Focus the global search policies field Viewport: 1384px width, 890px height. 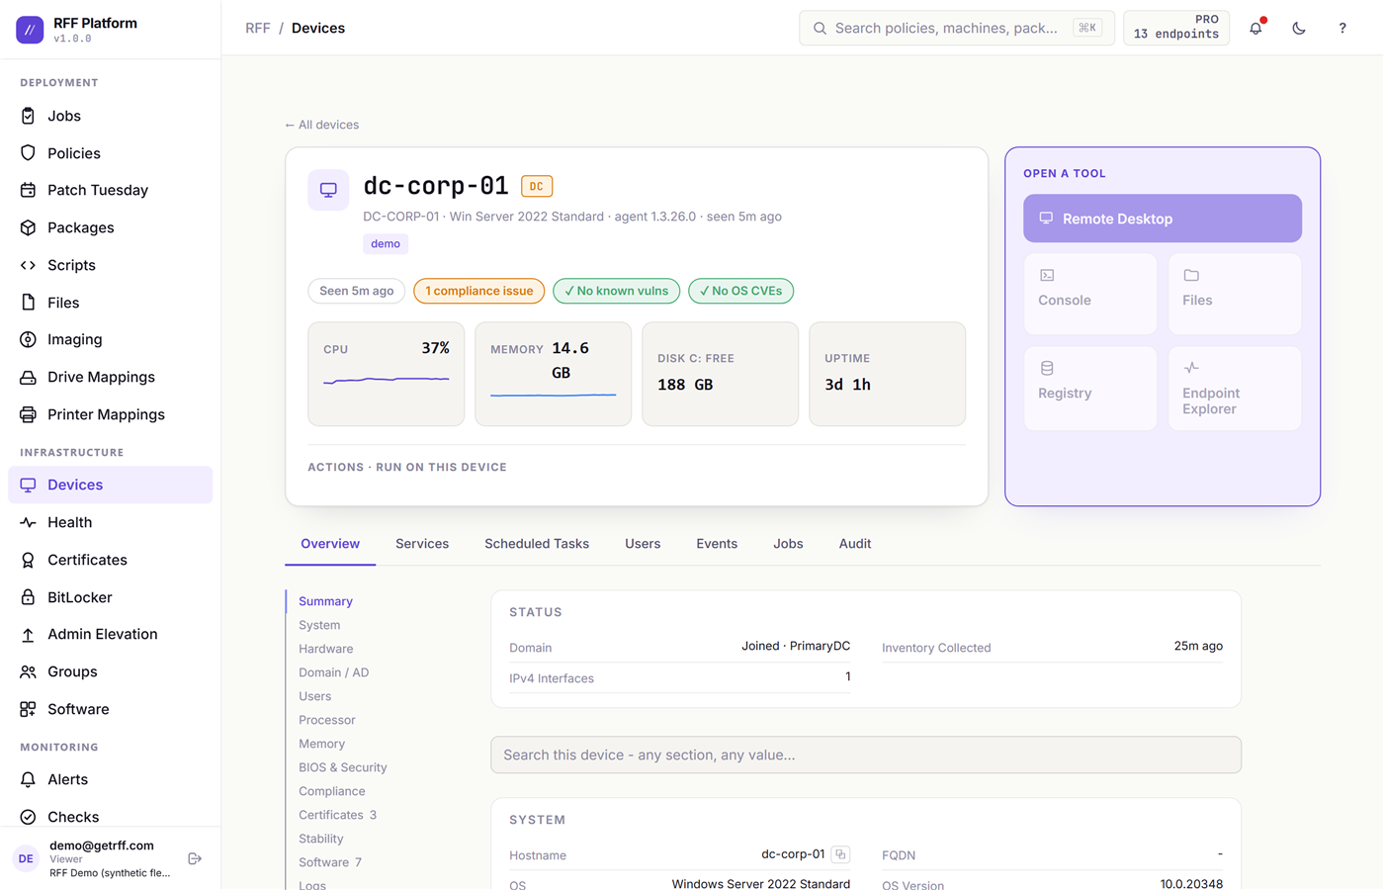(x=957, y=28)
